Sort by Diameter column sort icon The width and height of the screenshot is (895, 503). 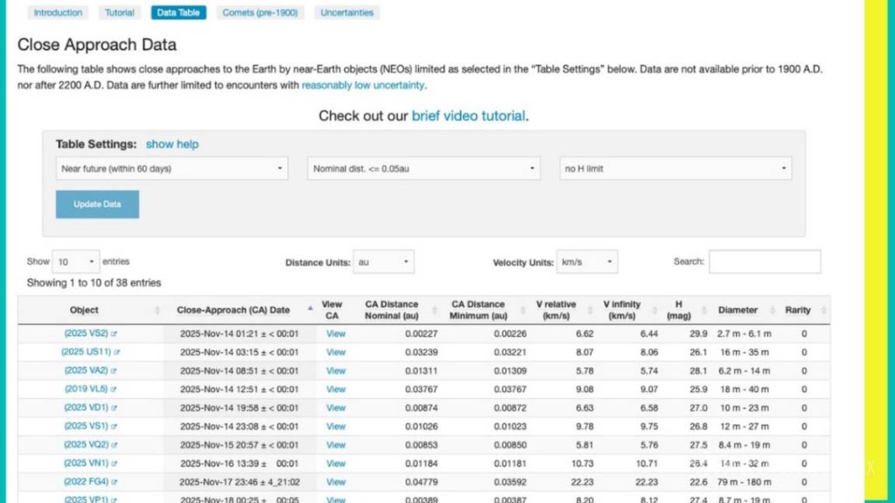pos(772,310)
